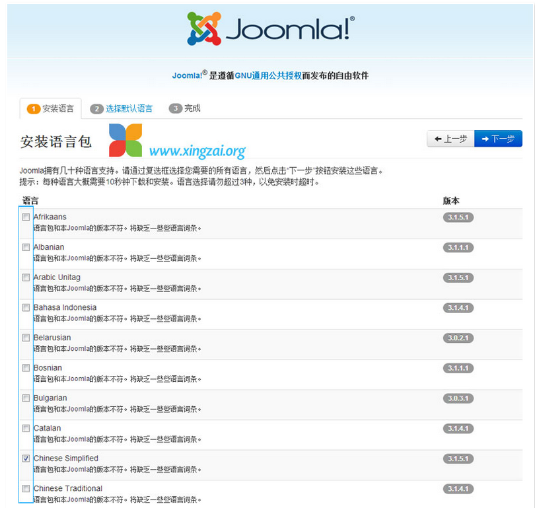Click the Bulgarian version badge 3.0.3.1

(458, 398)
